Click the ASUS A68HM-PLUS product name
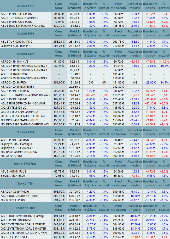Viewport: 170px width, 239px height. coord(13,171)
